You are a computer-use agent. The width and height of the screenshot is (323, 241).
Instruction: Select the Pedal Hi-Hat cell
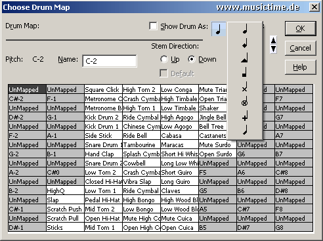[x=103, y=200]
